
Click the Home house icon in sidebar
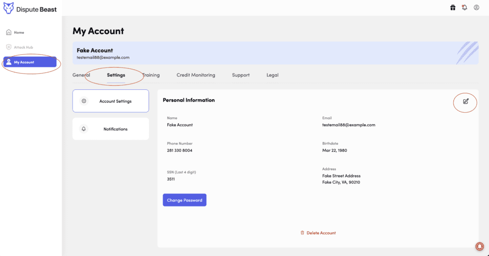(9, 32)
